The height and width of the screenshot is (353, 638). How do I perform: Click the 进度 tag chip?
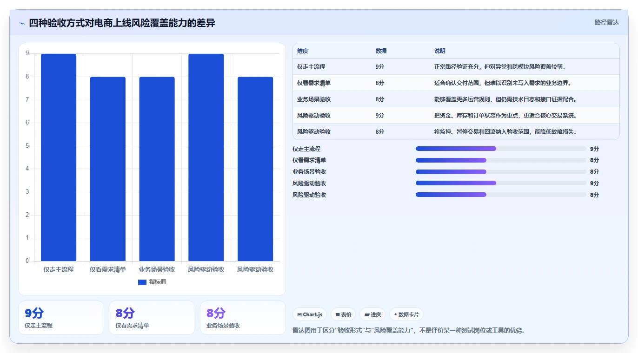tap(372, 314)
